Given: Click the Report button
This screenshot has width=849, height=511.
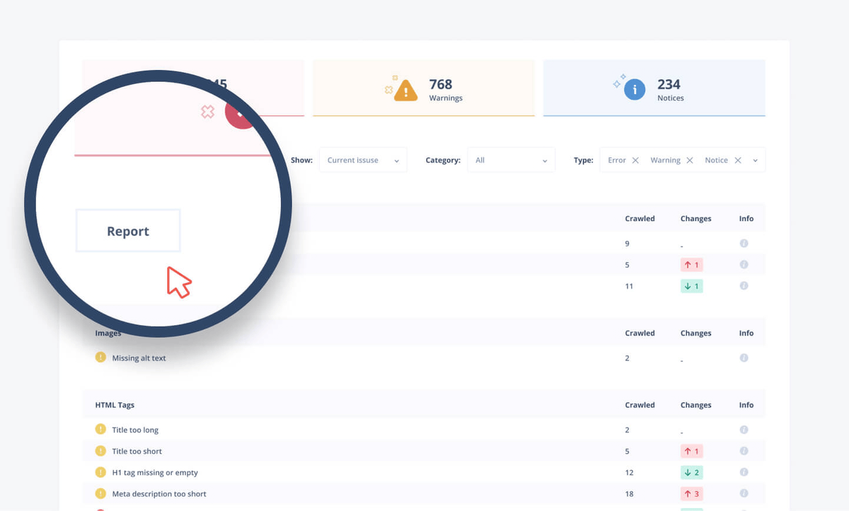Looking at the screenshot, I should click(128, 231).
